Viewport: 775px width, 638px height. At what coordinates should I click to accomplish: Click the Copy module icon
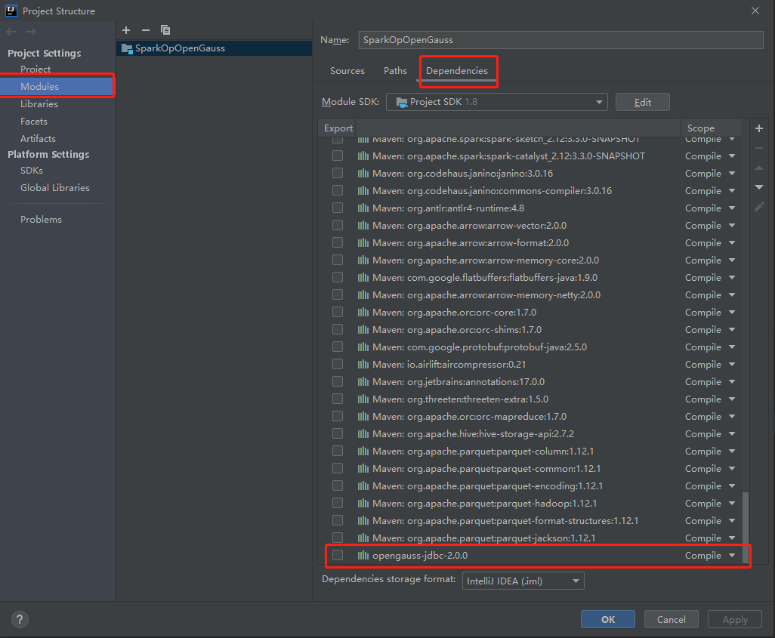pos(165,30)
